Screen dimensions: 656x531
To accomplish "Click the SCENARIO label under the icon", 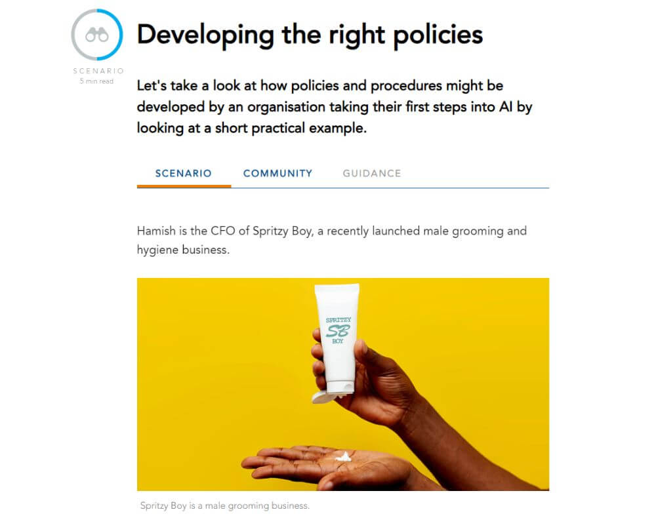I will click(x=98, y=71).
